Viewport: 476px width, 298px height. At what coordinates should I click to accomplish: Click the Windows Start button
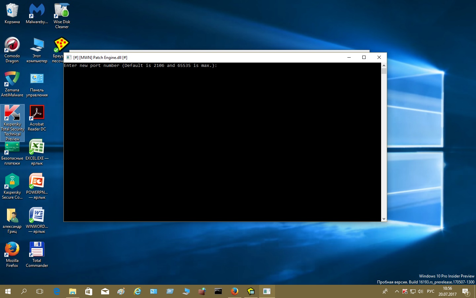tap(8, 291)
